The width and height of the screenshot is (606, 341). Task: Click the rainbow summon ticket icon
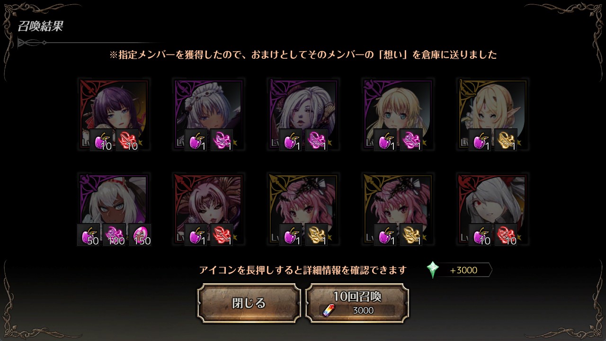pos(328,311)
